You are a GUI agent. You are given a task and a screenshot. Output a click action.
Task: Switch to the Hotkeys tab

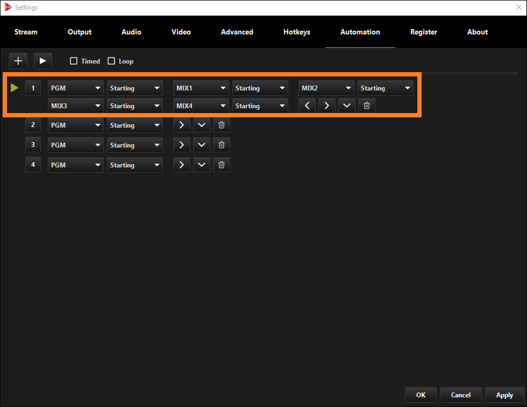[x=296, y=32]
